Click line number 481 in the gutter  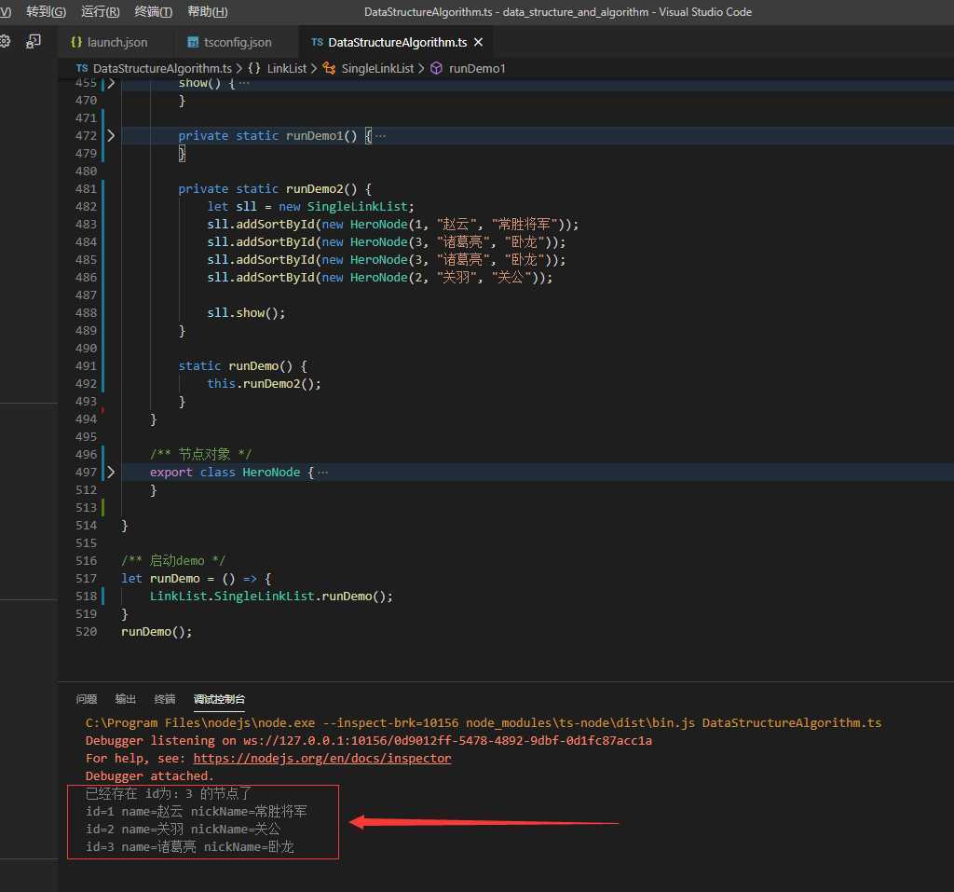[86, 189]
